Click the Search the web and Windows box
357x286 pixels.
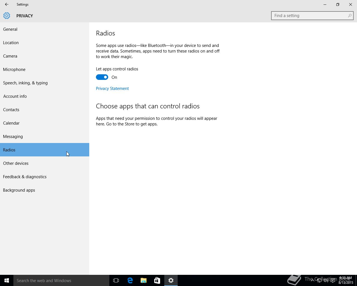pos(61,280)
